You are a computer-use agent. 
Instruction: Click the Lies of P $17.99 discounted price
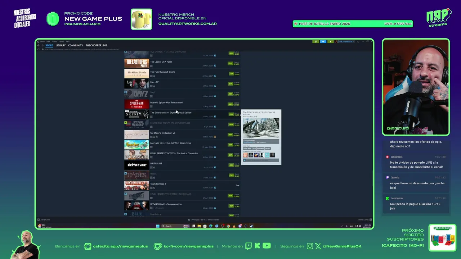[x=237, y=85]
